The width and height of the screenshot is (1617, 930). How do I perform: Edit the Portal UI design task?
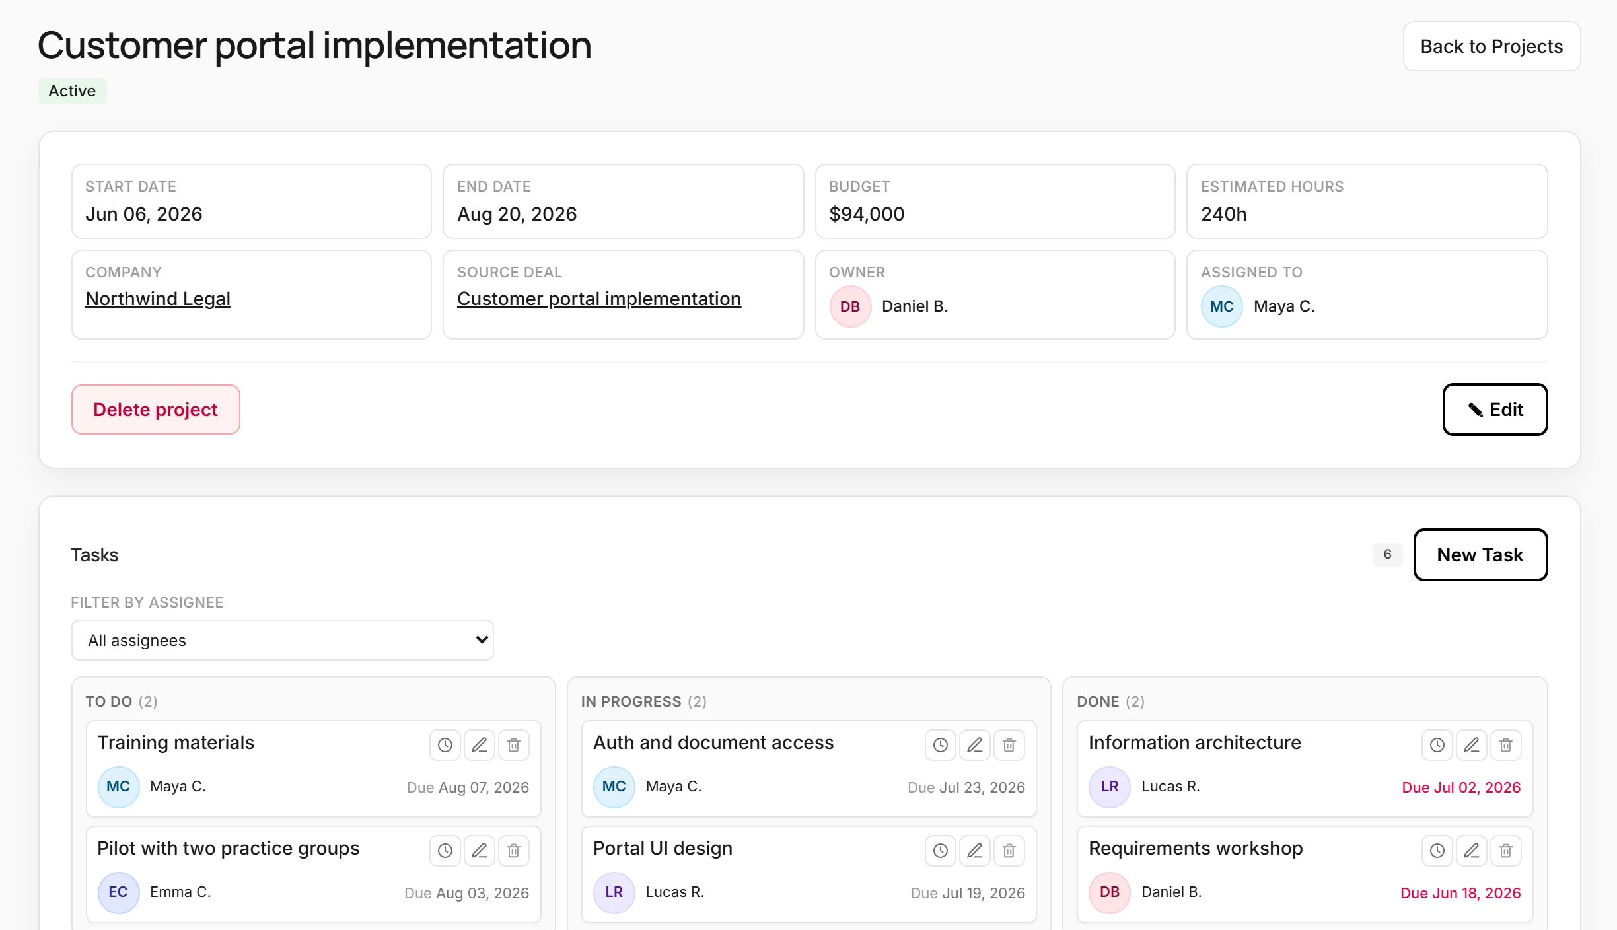pos(975,851)
